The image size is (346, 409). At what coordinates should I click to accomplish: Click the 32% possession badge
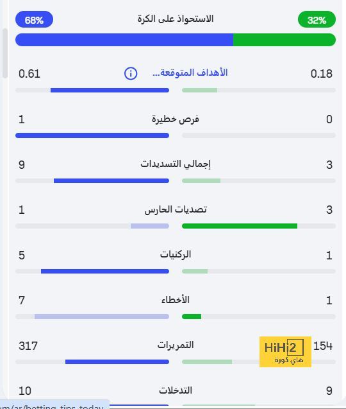click(x=317, y=19)
